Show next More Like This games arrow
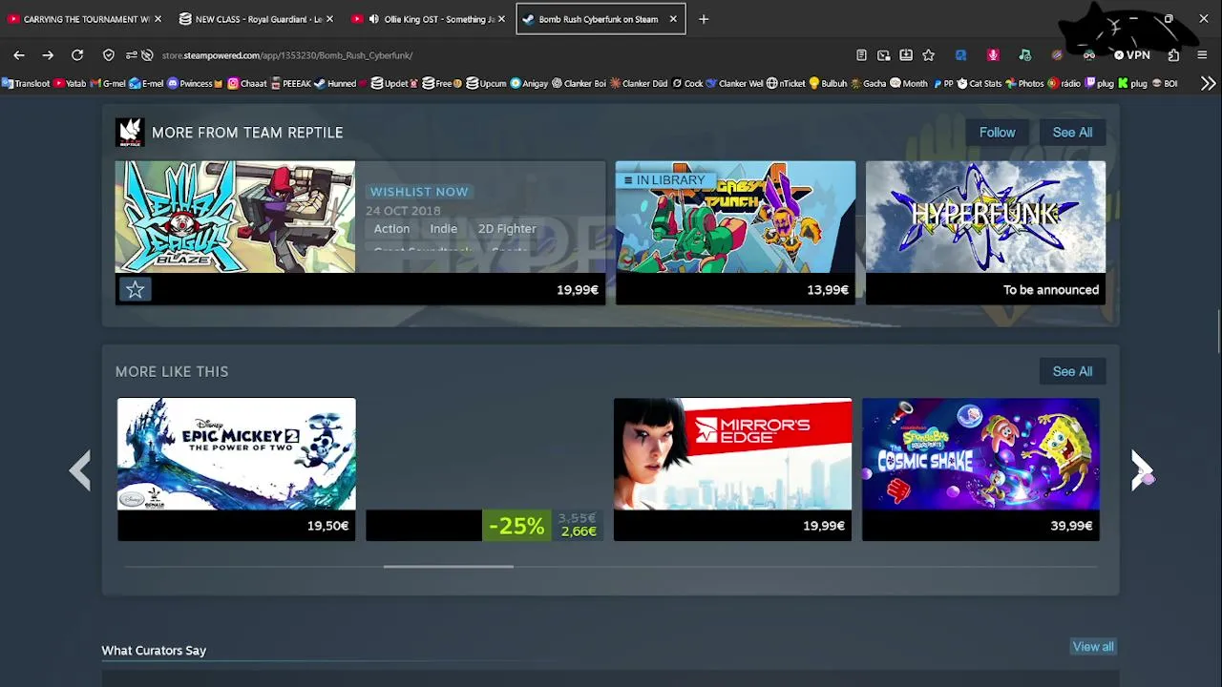This screenshot has width=1222, height=687. [1142, 470]
